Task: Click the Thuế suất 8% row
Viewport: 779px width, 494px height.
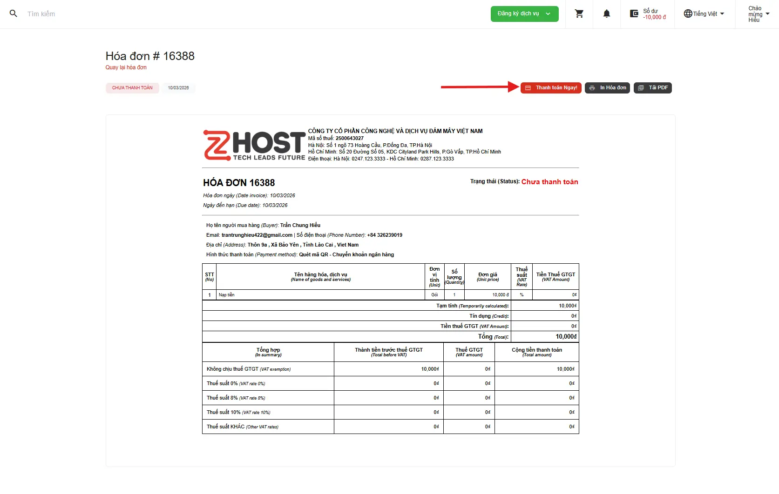Action: (391, 398)
